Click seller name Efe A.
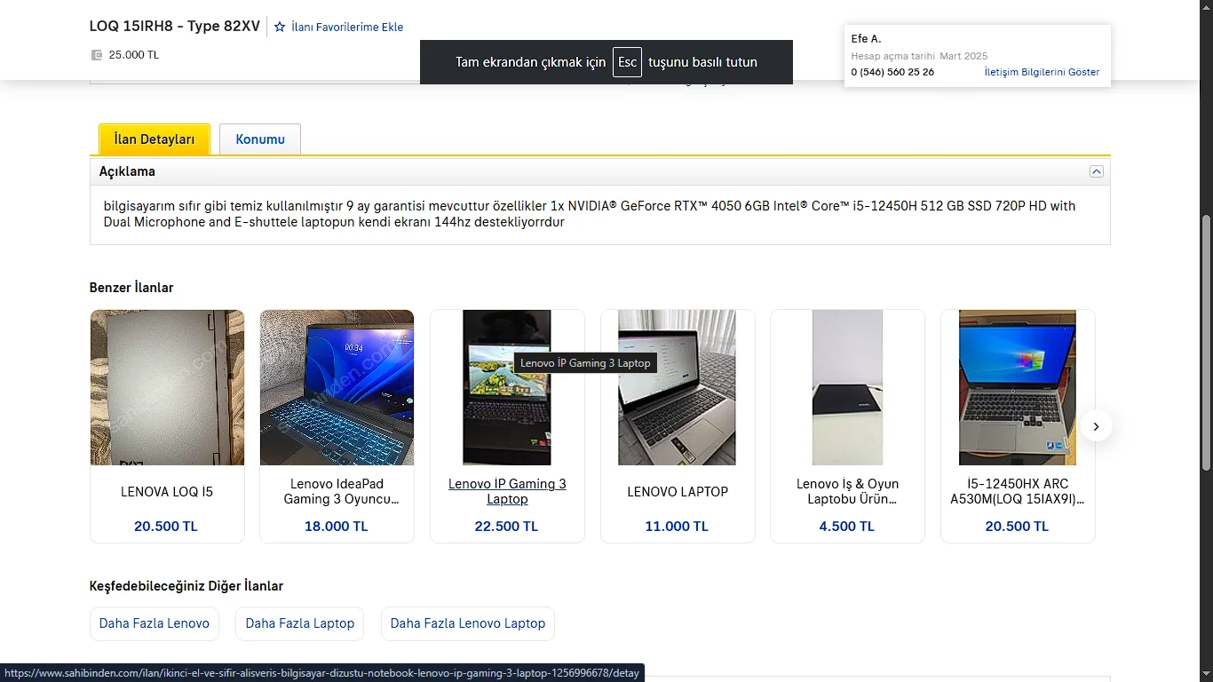The image size is (1213, 682). [866, 39]
